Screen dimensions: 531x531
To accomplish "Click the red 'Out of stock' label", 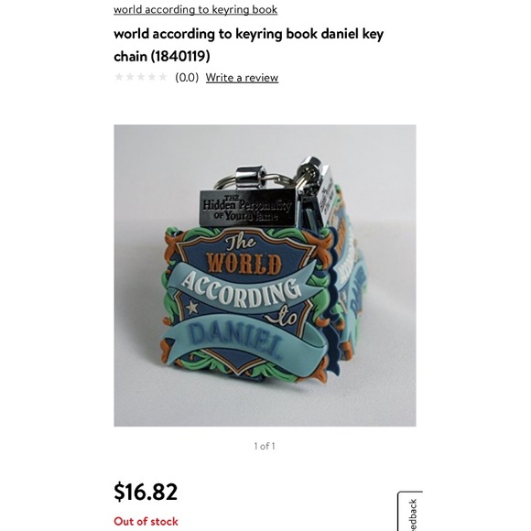I will pos(146,521).
